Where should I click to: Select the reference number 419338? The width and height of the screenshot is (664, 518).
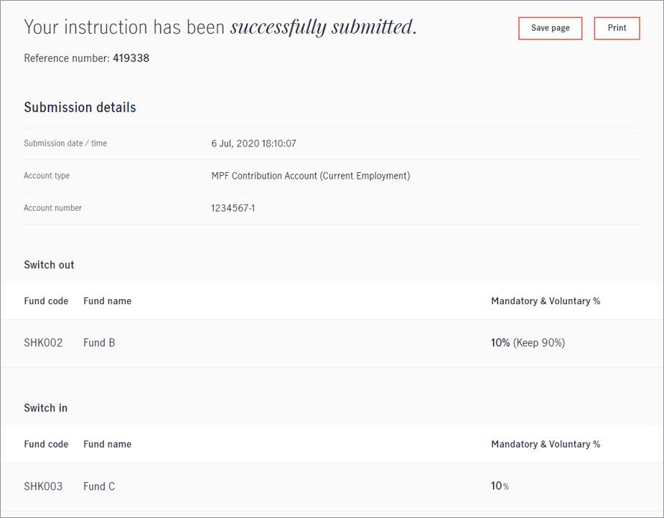pyautogui.click(x=131, y=58)
